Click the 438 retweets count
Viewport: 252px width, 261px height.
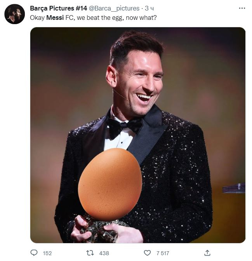(104, 253)
